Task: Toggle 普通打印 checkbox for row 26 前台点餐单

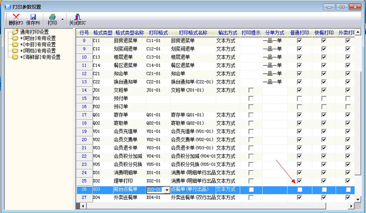Action: pos(299,190)
